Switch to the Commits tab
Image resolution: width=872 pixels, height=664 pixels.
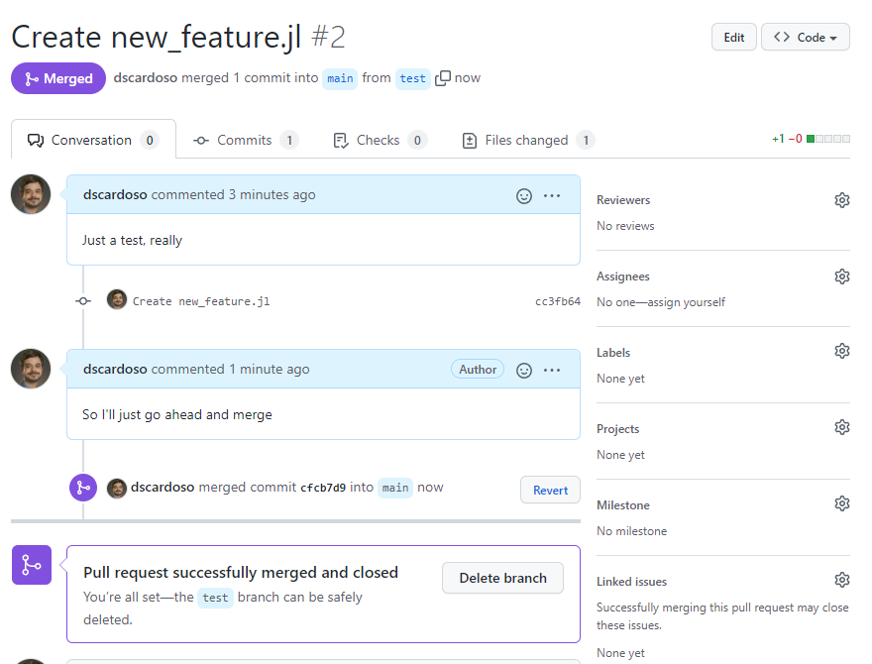tap(245, 141)
